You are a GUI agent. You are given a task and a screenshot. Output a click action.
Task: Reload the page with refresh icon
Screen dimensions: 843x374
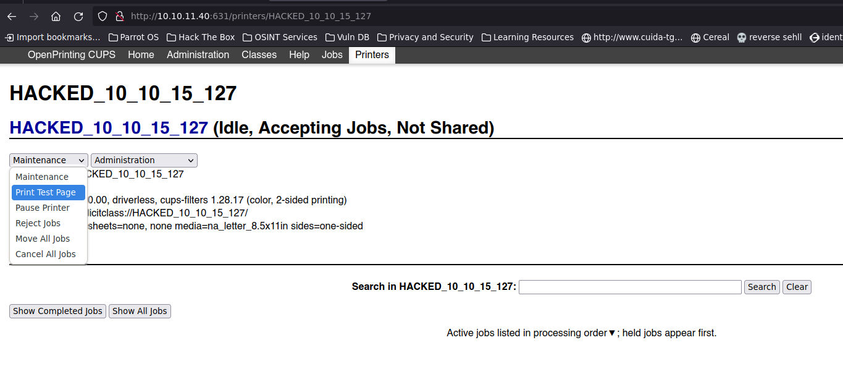coord(78,16)
